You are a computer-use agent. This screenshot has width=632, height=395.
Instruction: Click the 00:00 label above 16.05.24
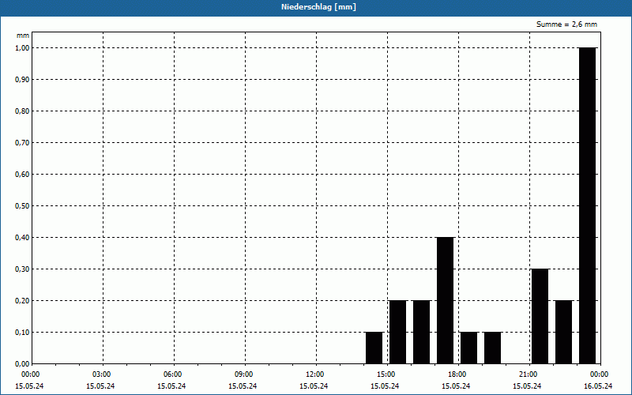pos(598,374)
